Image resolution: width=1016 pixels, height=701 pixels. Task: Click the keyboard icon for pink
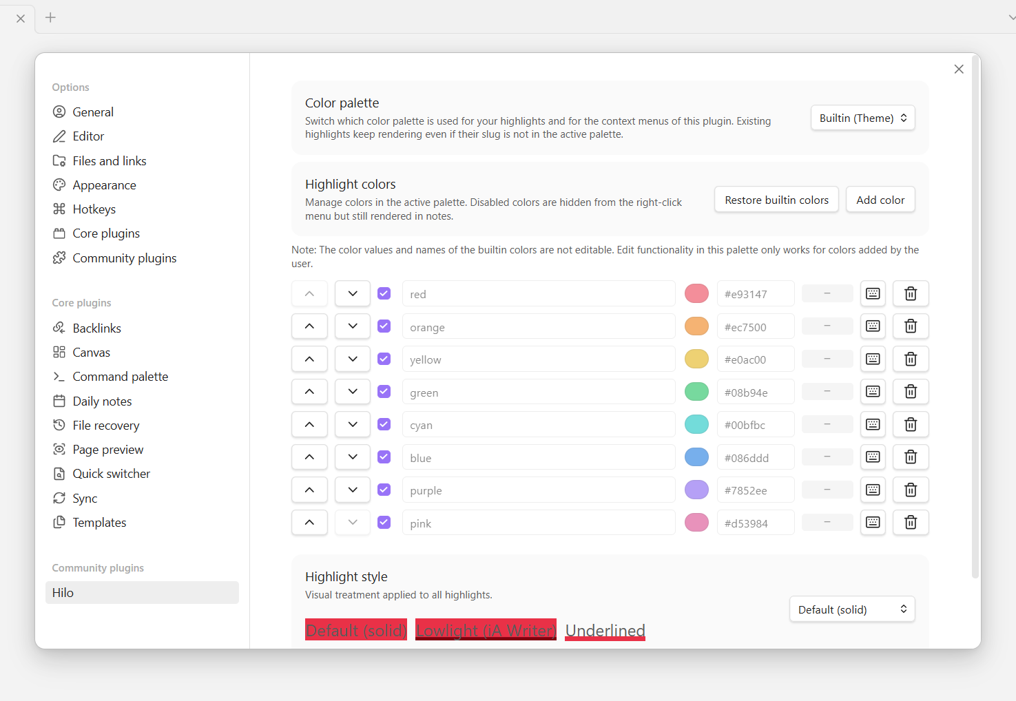873,523
